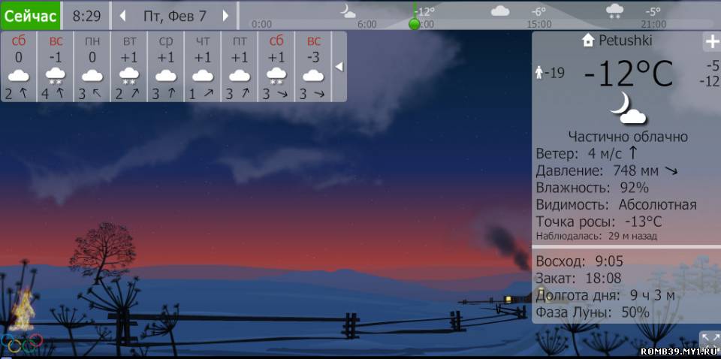Click the moon and cloud condition icon
This screenshot has width=721, height=359.
628,109
